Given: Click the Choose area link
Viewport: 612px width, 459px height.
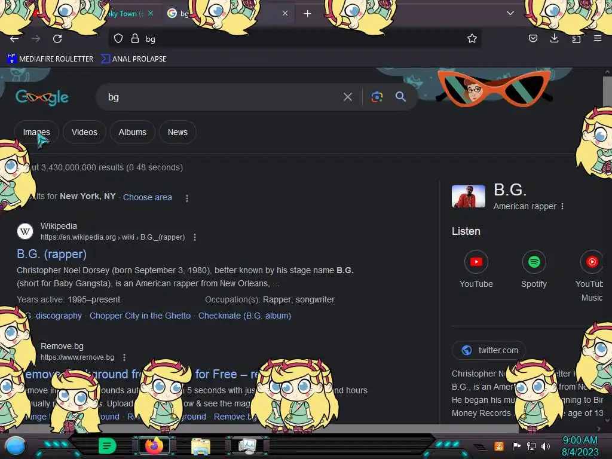Looking at the screenshot, I should click(x=148, y=197).
